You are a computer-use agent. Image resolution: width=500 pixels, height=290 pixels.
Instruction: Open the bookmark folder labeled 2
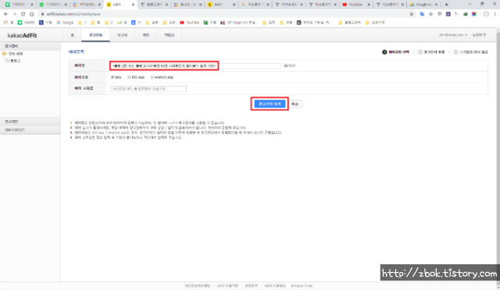tap(109, 23)
